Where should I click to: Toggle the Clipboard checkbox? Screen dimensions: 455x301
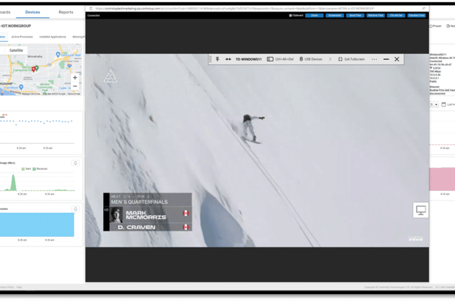290,15
